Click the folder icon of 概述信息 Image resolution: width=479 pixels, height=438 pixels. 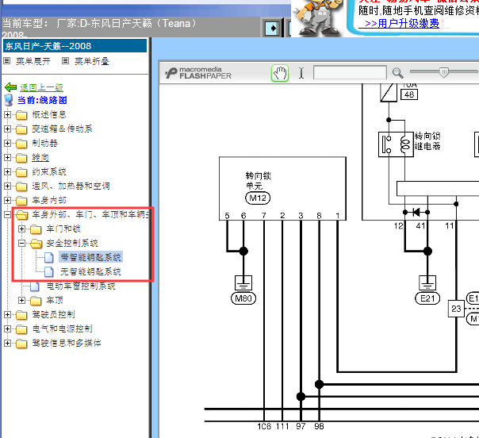21,115
